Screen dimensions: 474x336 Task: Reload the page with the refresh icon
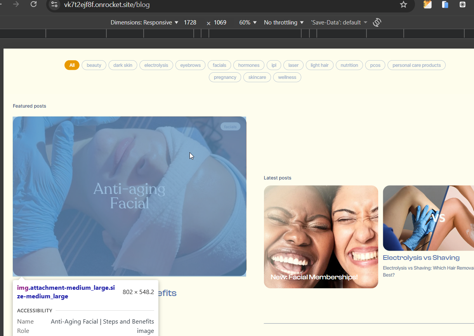[33, 4]
